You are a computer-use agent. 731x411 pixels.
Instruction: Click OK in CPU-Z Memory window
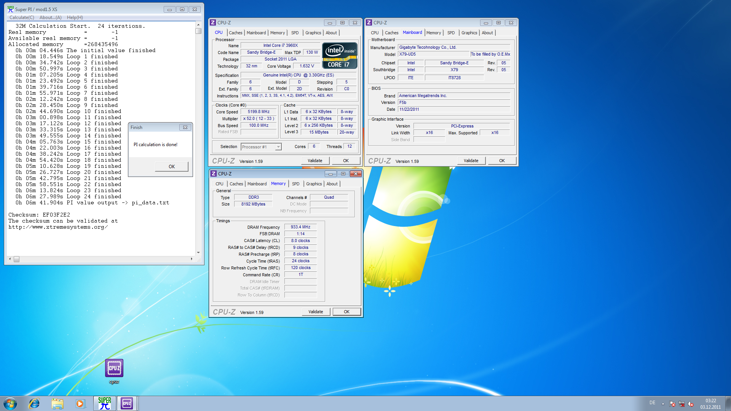pos(346,312)
